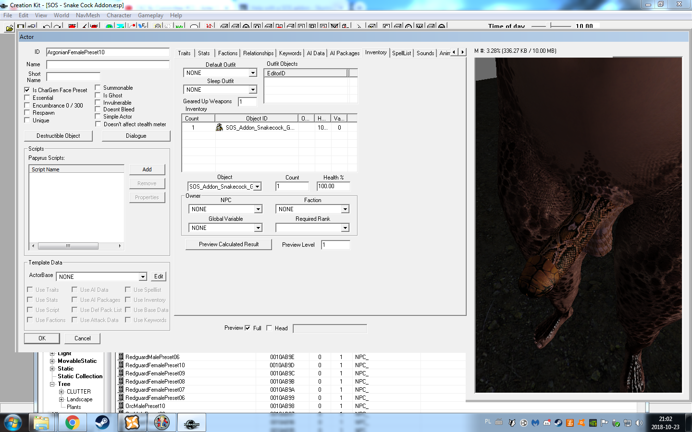Open the Owner Faction dropdown

(x=345, y=209)
